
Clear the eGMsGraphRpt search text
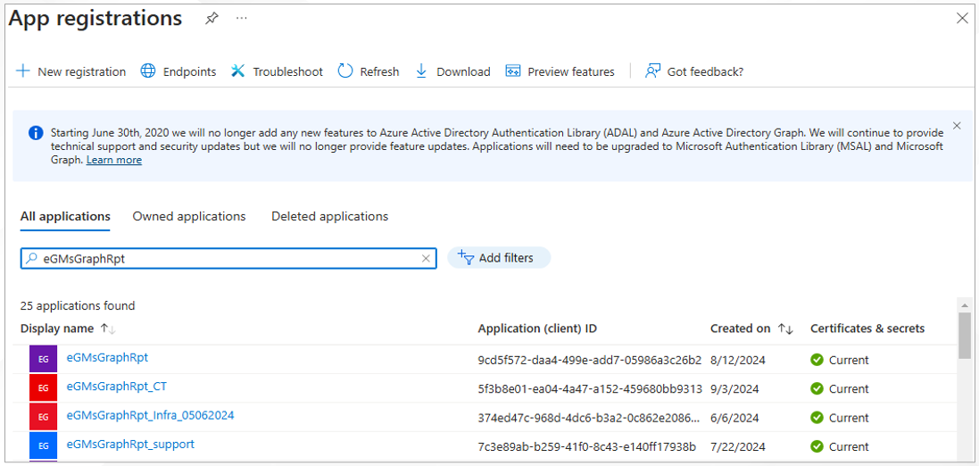pyautogui.click(x=426, y=259)
